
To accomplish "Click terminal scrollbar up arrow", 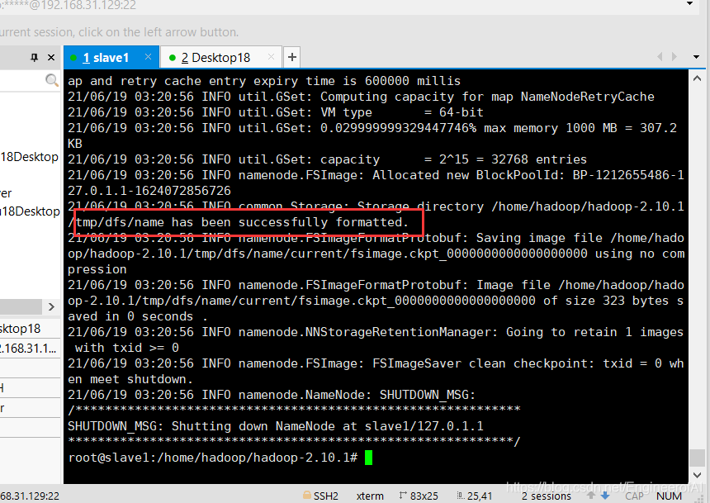I will tap(698, 78).
